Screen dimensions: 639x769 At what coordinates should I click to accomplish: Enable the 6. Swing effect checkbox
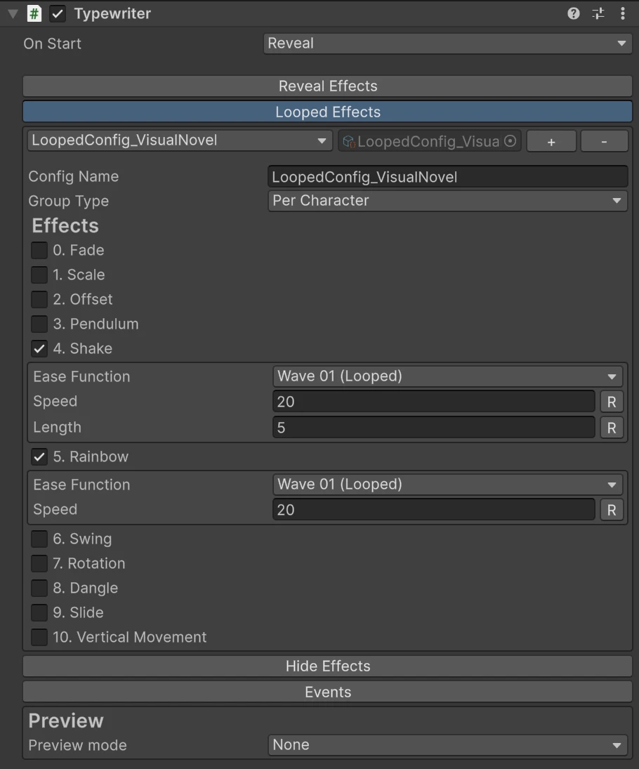39,539
